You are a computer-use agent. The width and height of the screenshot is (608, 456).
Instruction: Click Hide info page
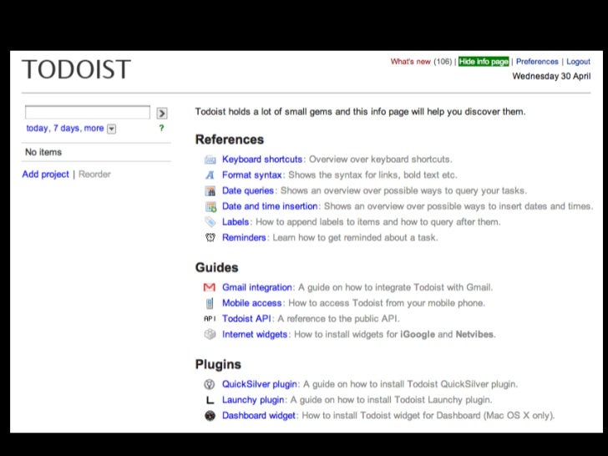(484, 62)
